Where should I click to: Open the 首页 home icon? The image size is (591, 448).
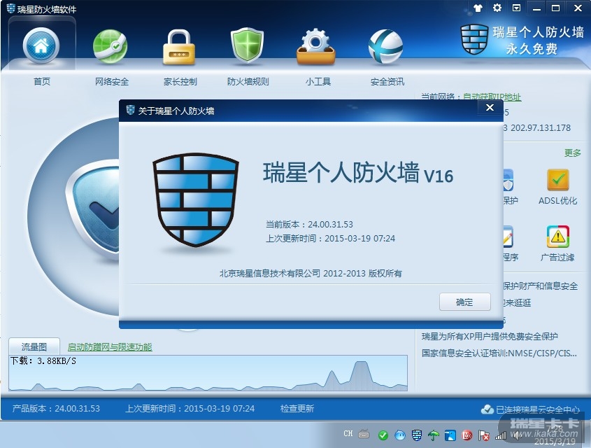click(41, 45)
